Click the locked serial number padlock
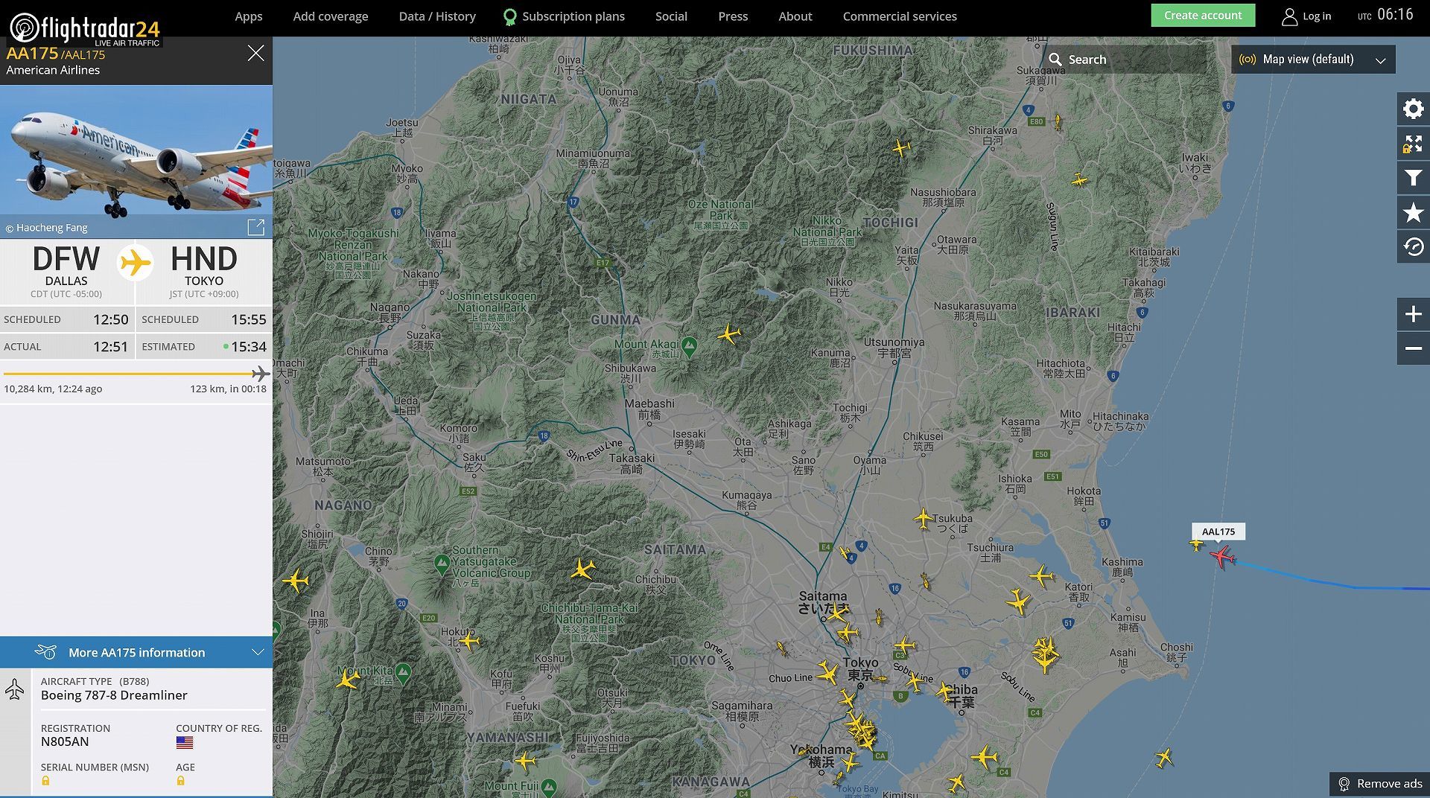The height and width of the screenshot is (798, 1430). 45,781
